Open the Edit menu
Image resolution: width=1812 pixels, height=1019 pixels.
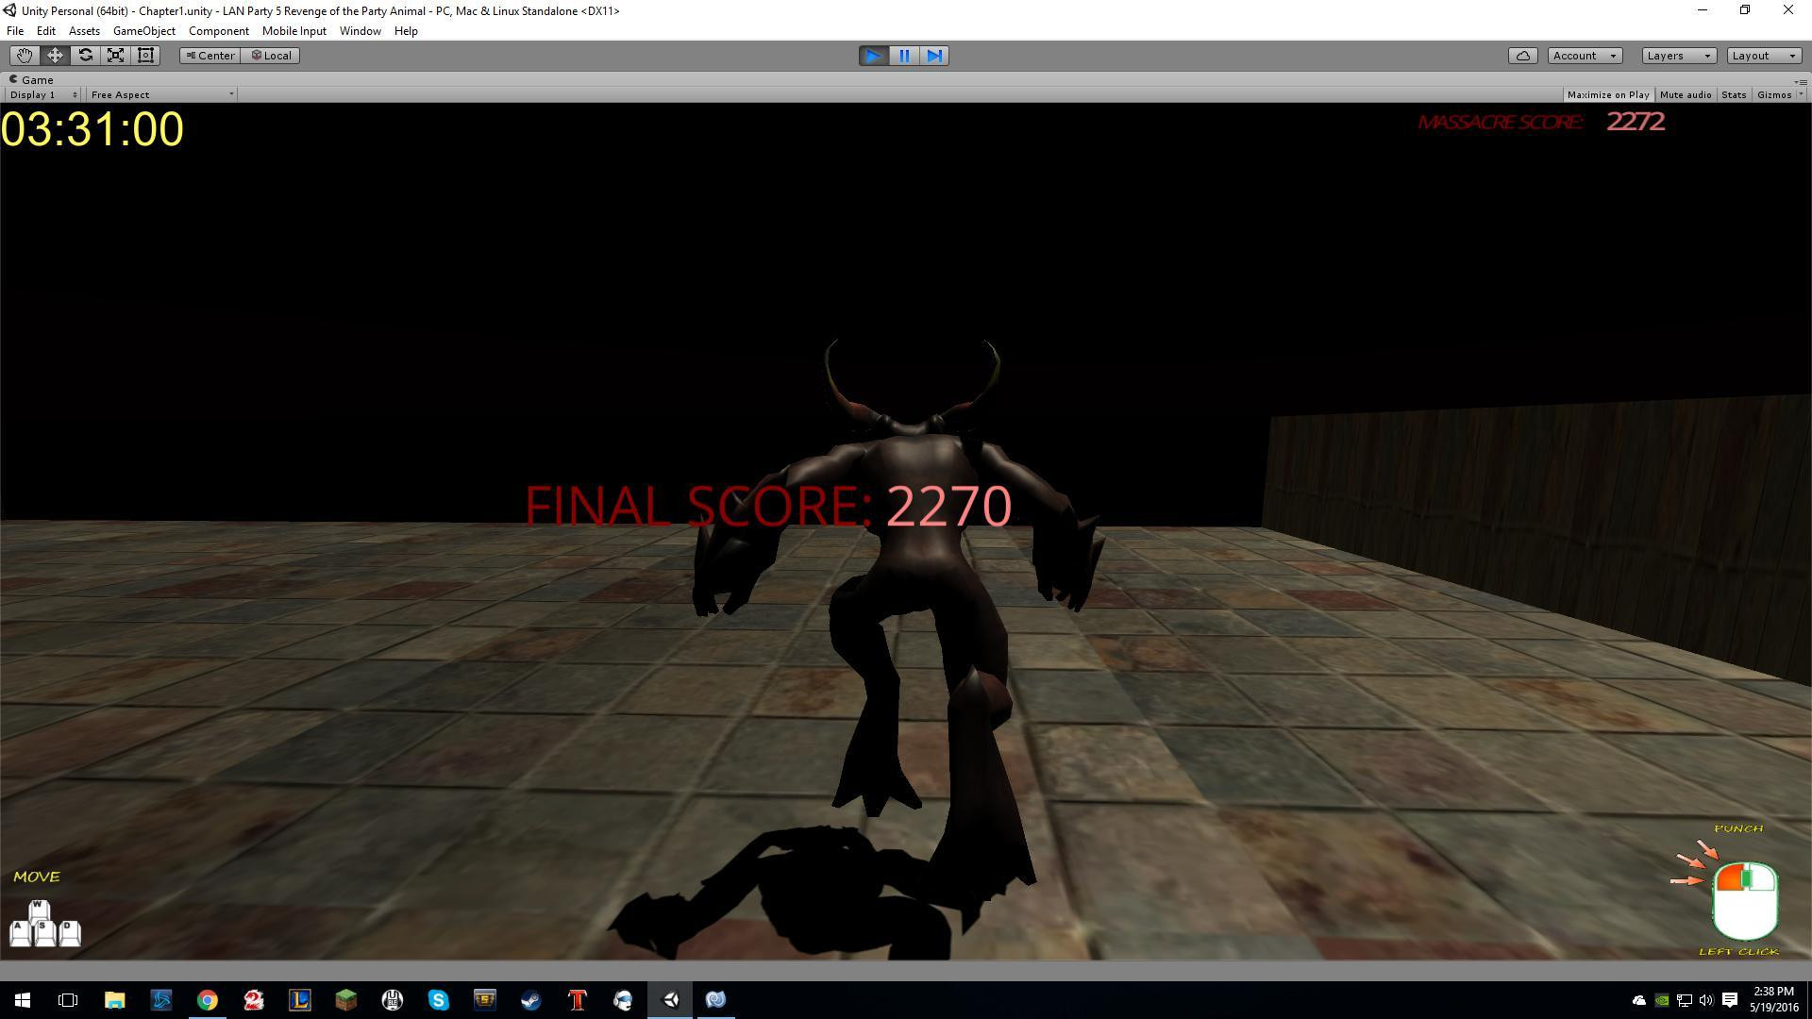[x=45, y=31]
